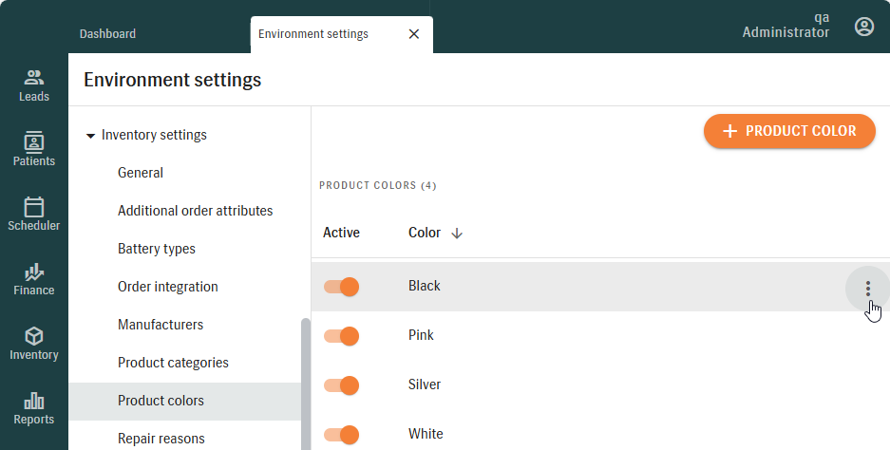890x450 pixels.
Task: Click the add Product Color button
Action: point(789,131)
